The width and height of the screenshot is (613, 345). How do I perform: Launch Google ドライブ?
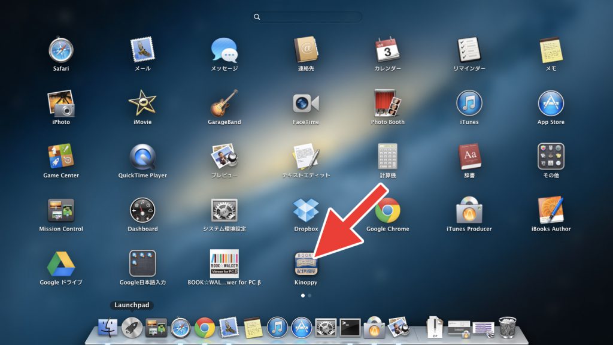61,264
